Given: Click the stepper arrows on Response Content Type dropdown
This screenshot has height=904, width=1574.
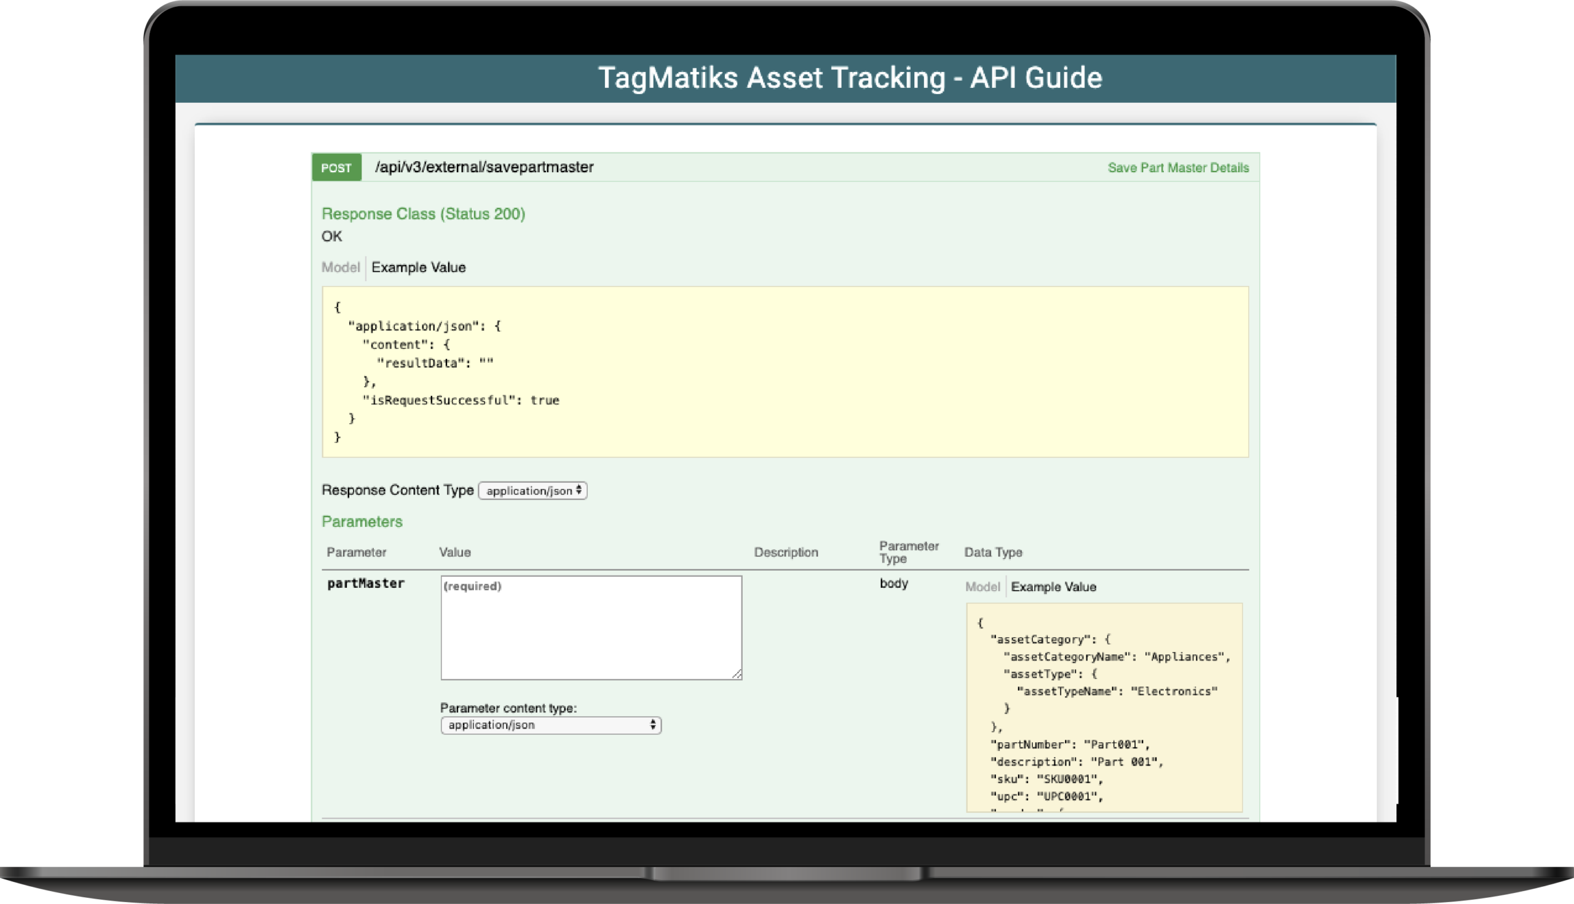Looking at the screenshot, I should pos(579,491).
